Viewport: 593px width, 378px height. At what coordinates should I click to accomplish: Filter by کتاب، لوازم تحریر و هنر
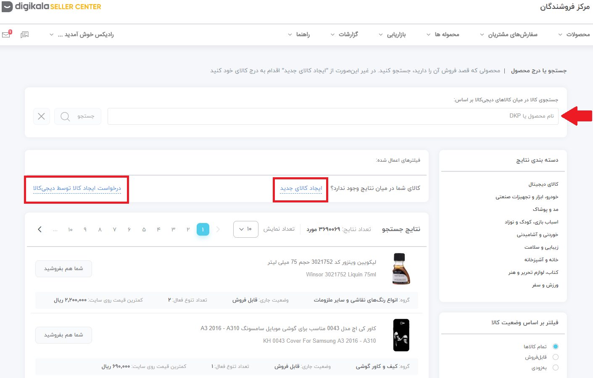point(533,272)
